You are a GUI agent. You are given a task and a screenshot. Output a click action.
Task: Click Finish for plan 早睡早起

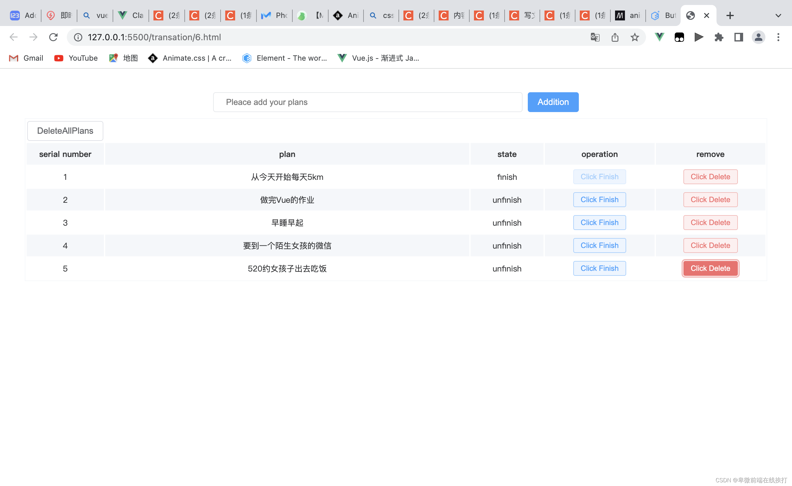tap(599, 222)
